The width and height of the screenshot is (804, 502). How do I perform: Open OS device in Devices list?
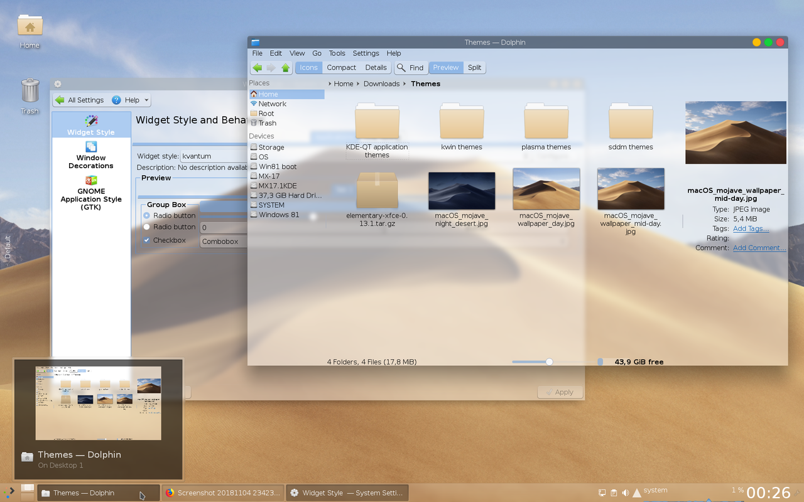[x=286, y=157]
